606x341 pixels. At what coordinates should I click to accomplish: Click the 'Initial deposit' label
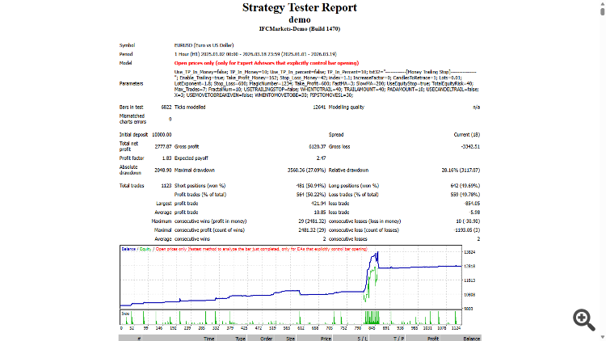(x=133, y=135)
